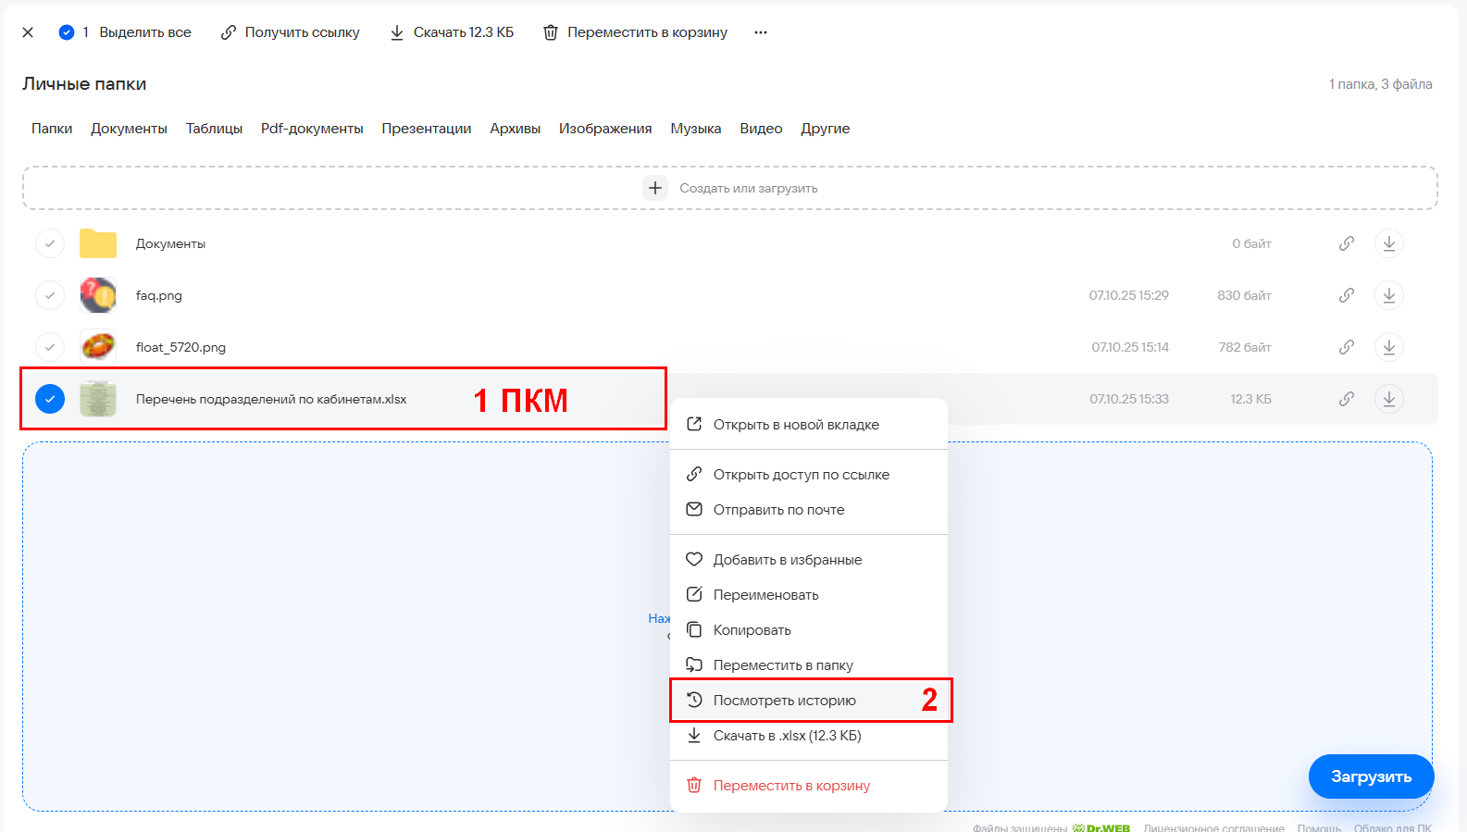
Task: Open the float_5720.png thumbnail
Action: [x=98, y=347]
